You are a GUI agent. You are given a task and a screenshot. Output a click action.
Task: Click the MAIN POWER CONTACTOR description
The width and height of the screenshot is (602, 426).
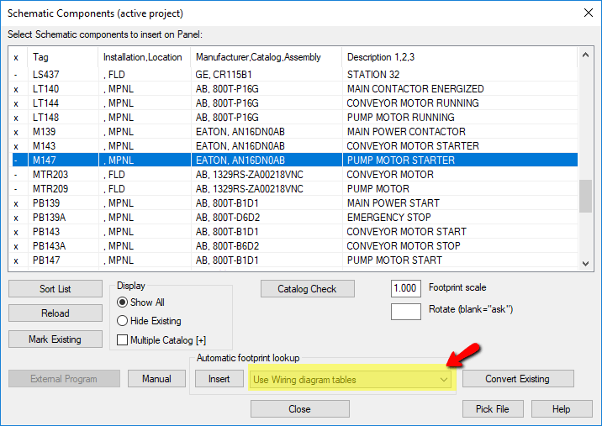click(x=406, y=132)
